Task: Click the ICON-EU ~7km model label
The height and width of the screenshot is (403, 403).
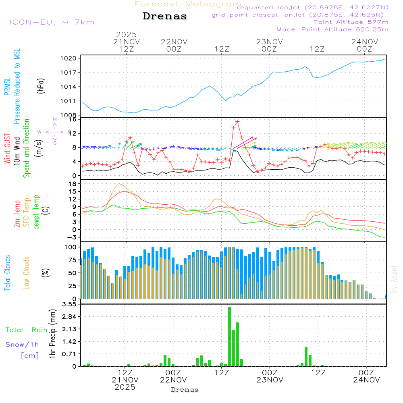Action: point(52,22)
